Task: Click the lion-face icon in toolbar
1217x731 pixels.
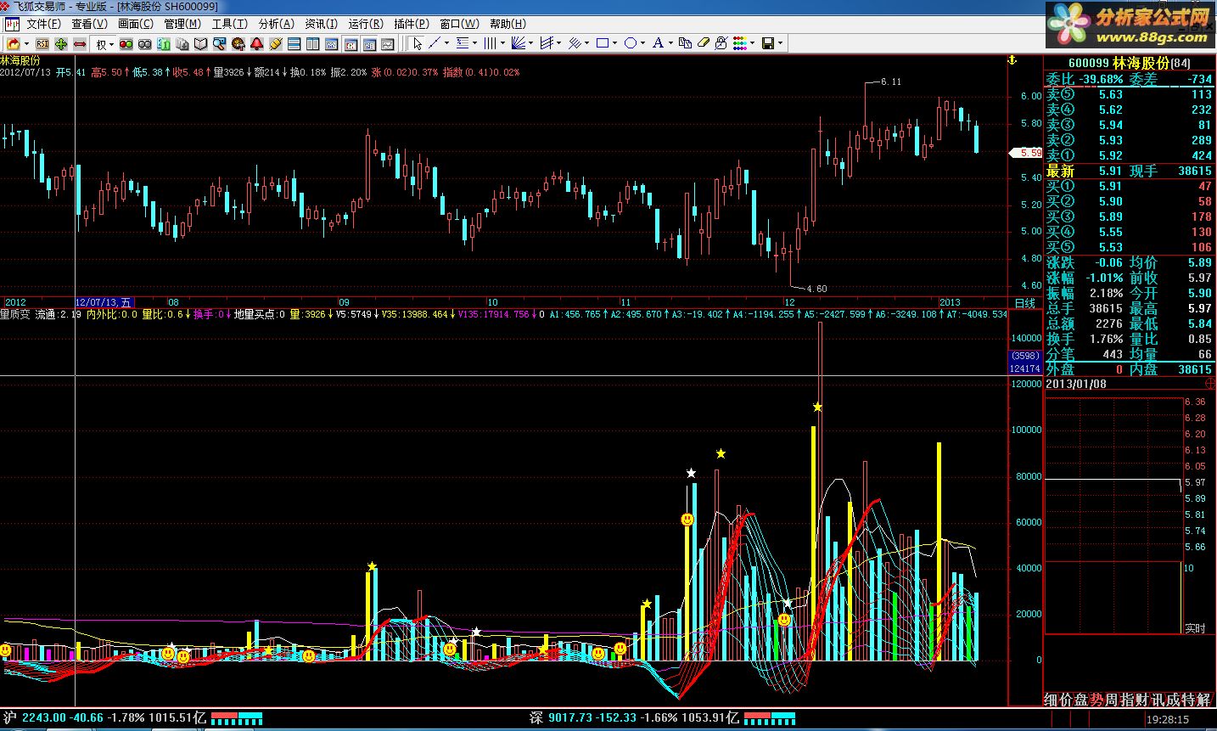Action: click(238, 43)
